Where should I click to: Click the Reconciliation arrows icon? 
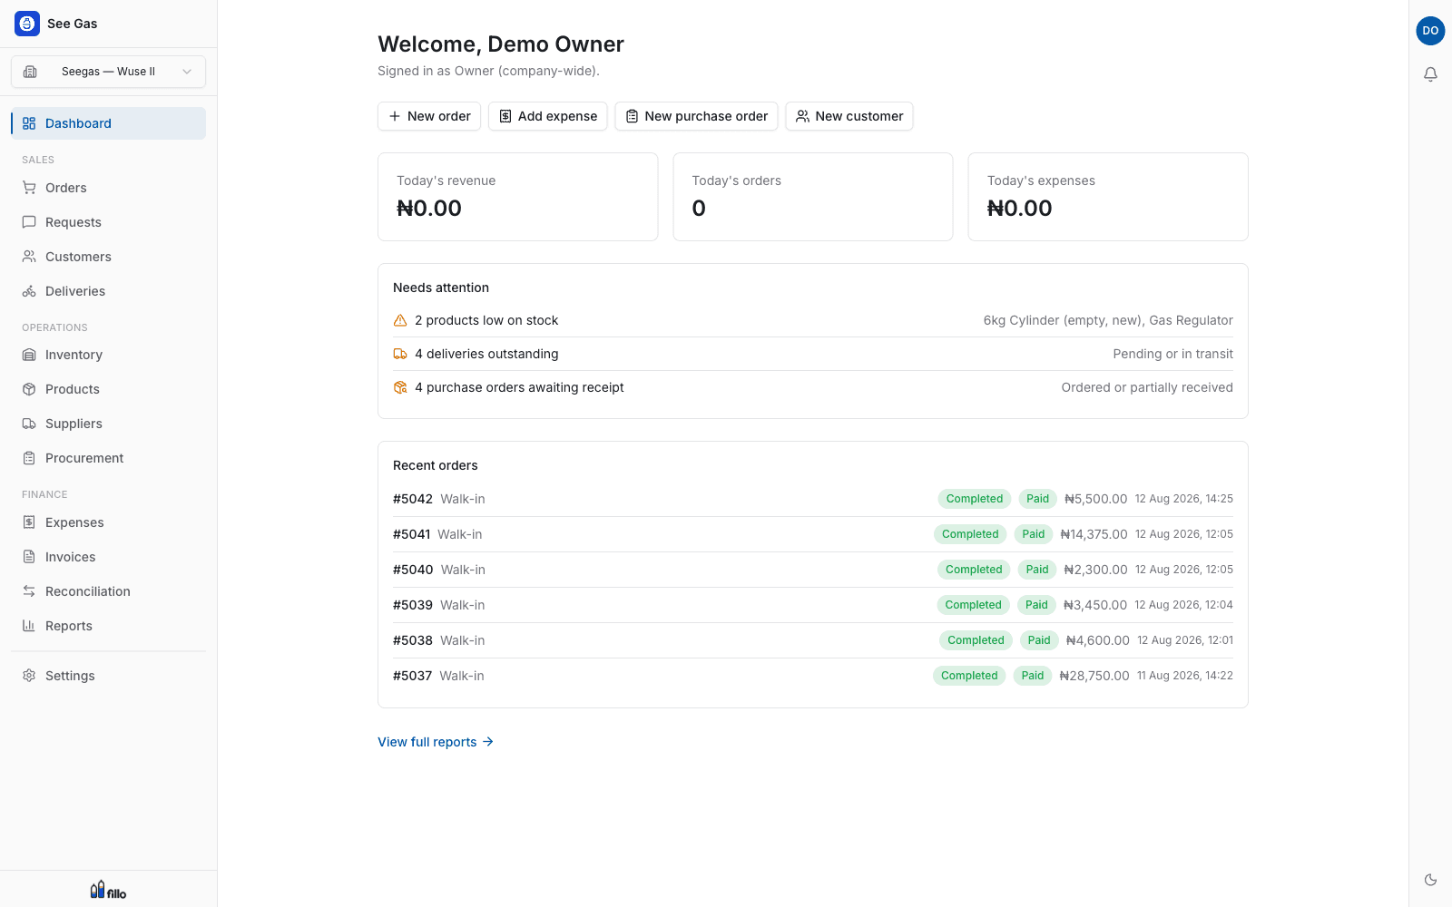pyautogui.click(x=29, y=591)
